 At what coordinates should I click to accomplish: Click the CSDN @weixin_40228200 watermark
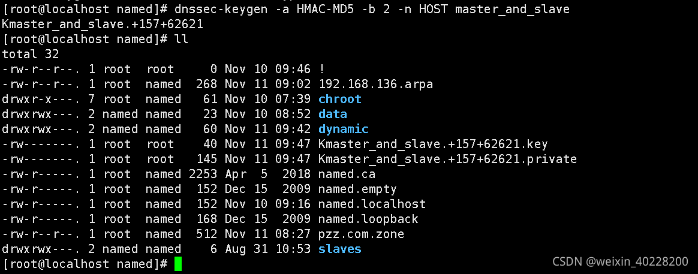(x=620, y=261)
